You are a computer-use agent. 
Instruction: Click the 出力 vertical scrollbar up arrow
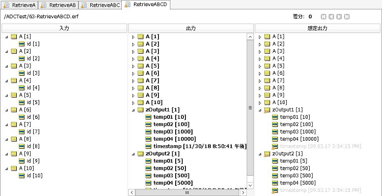[250, 37]
